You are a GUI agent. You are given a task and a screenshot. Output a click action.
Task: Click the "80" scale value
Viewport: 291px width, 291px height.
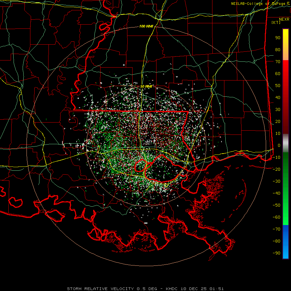pyautogui.click(x=278, y=50)
